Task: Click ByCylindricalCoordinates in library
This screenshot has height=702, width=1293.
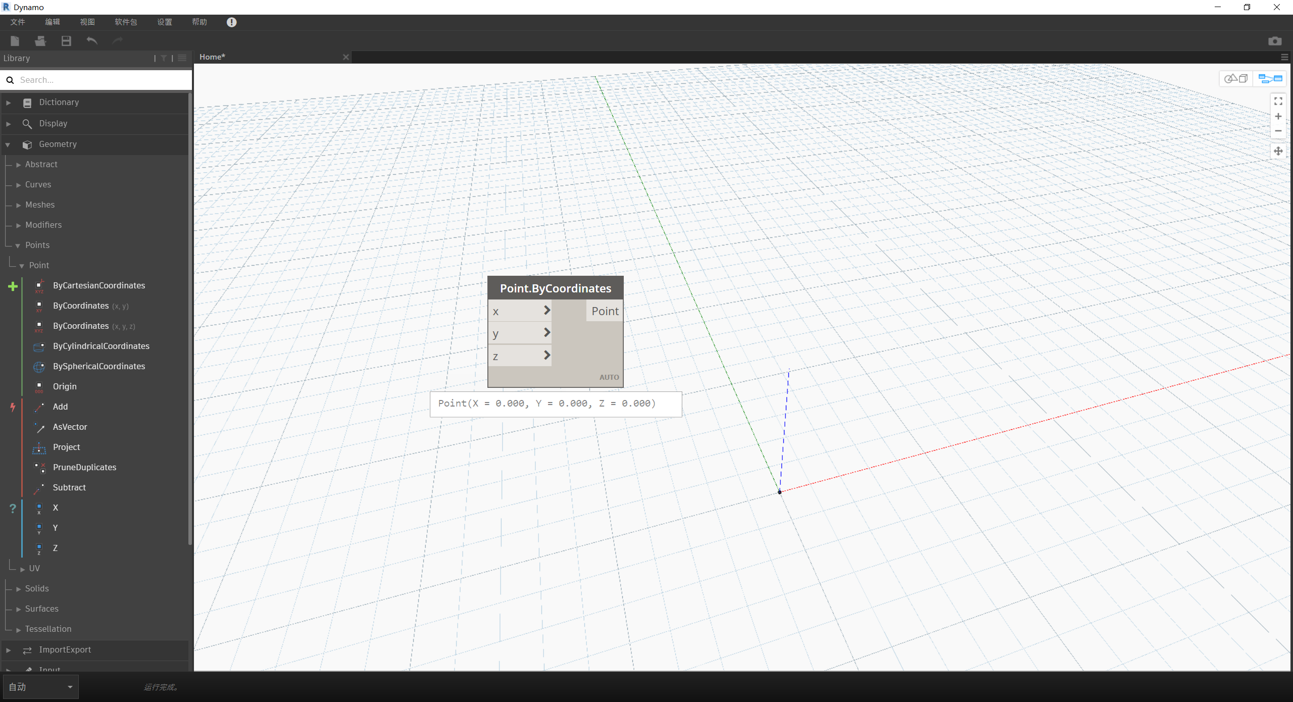Action: pos(101,346)
